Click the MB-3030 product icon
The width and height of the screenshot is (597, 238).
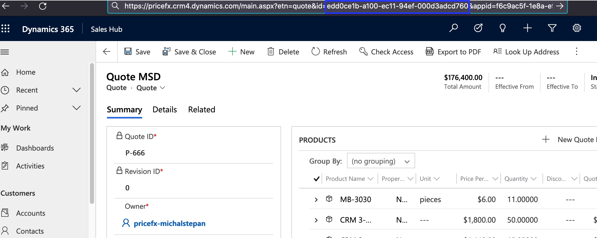coord(329,199)
